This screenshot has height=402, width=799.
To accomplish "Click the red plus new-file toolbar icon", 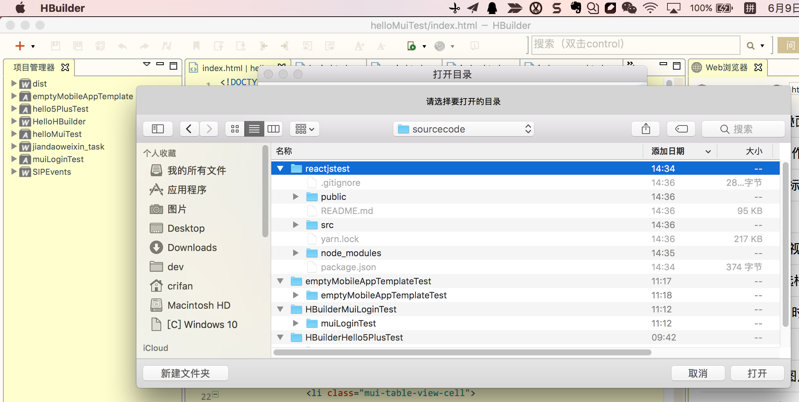I will click(20, 46).
